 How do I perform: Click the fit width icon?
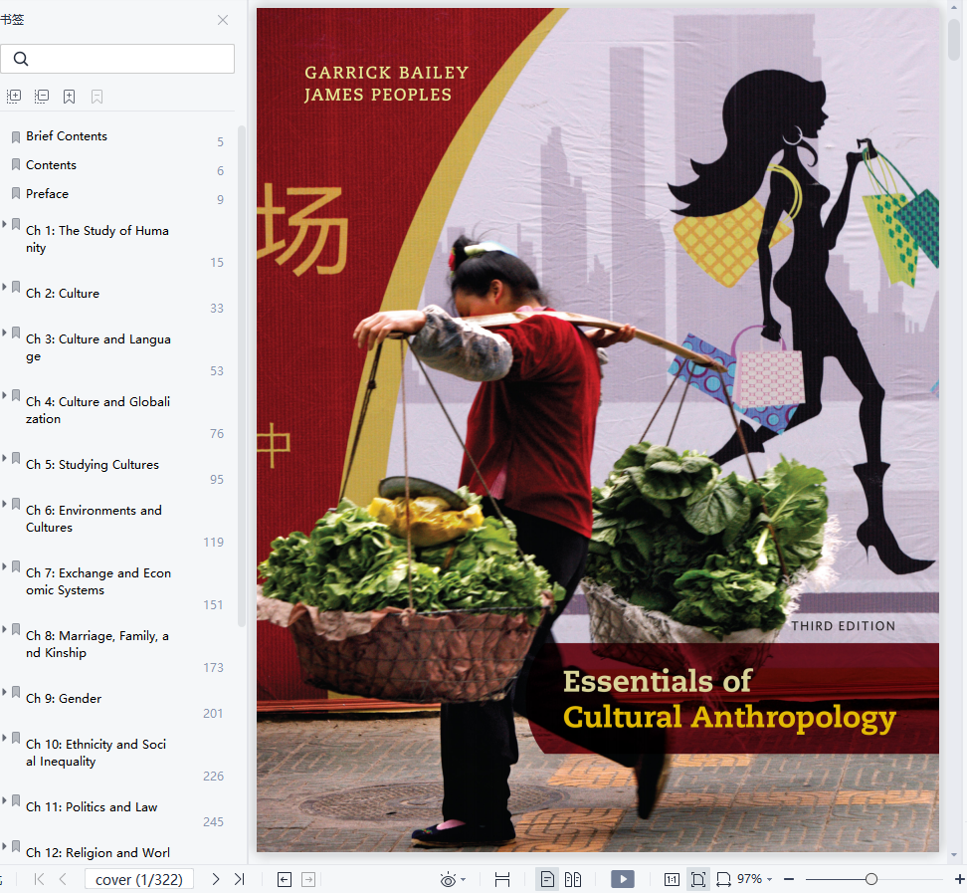[x=502, y=879]
